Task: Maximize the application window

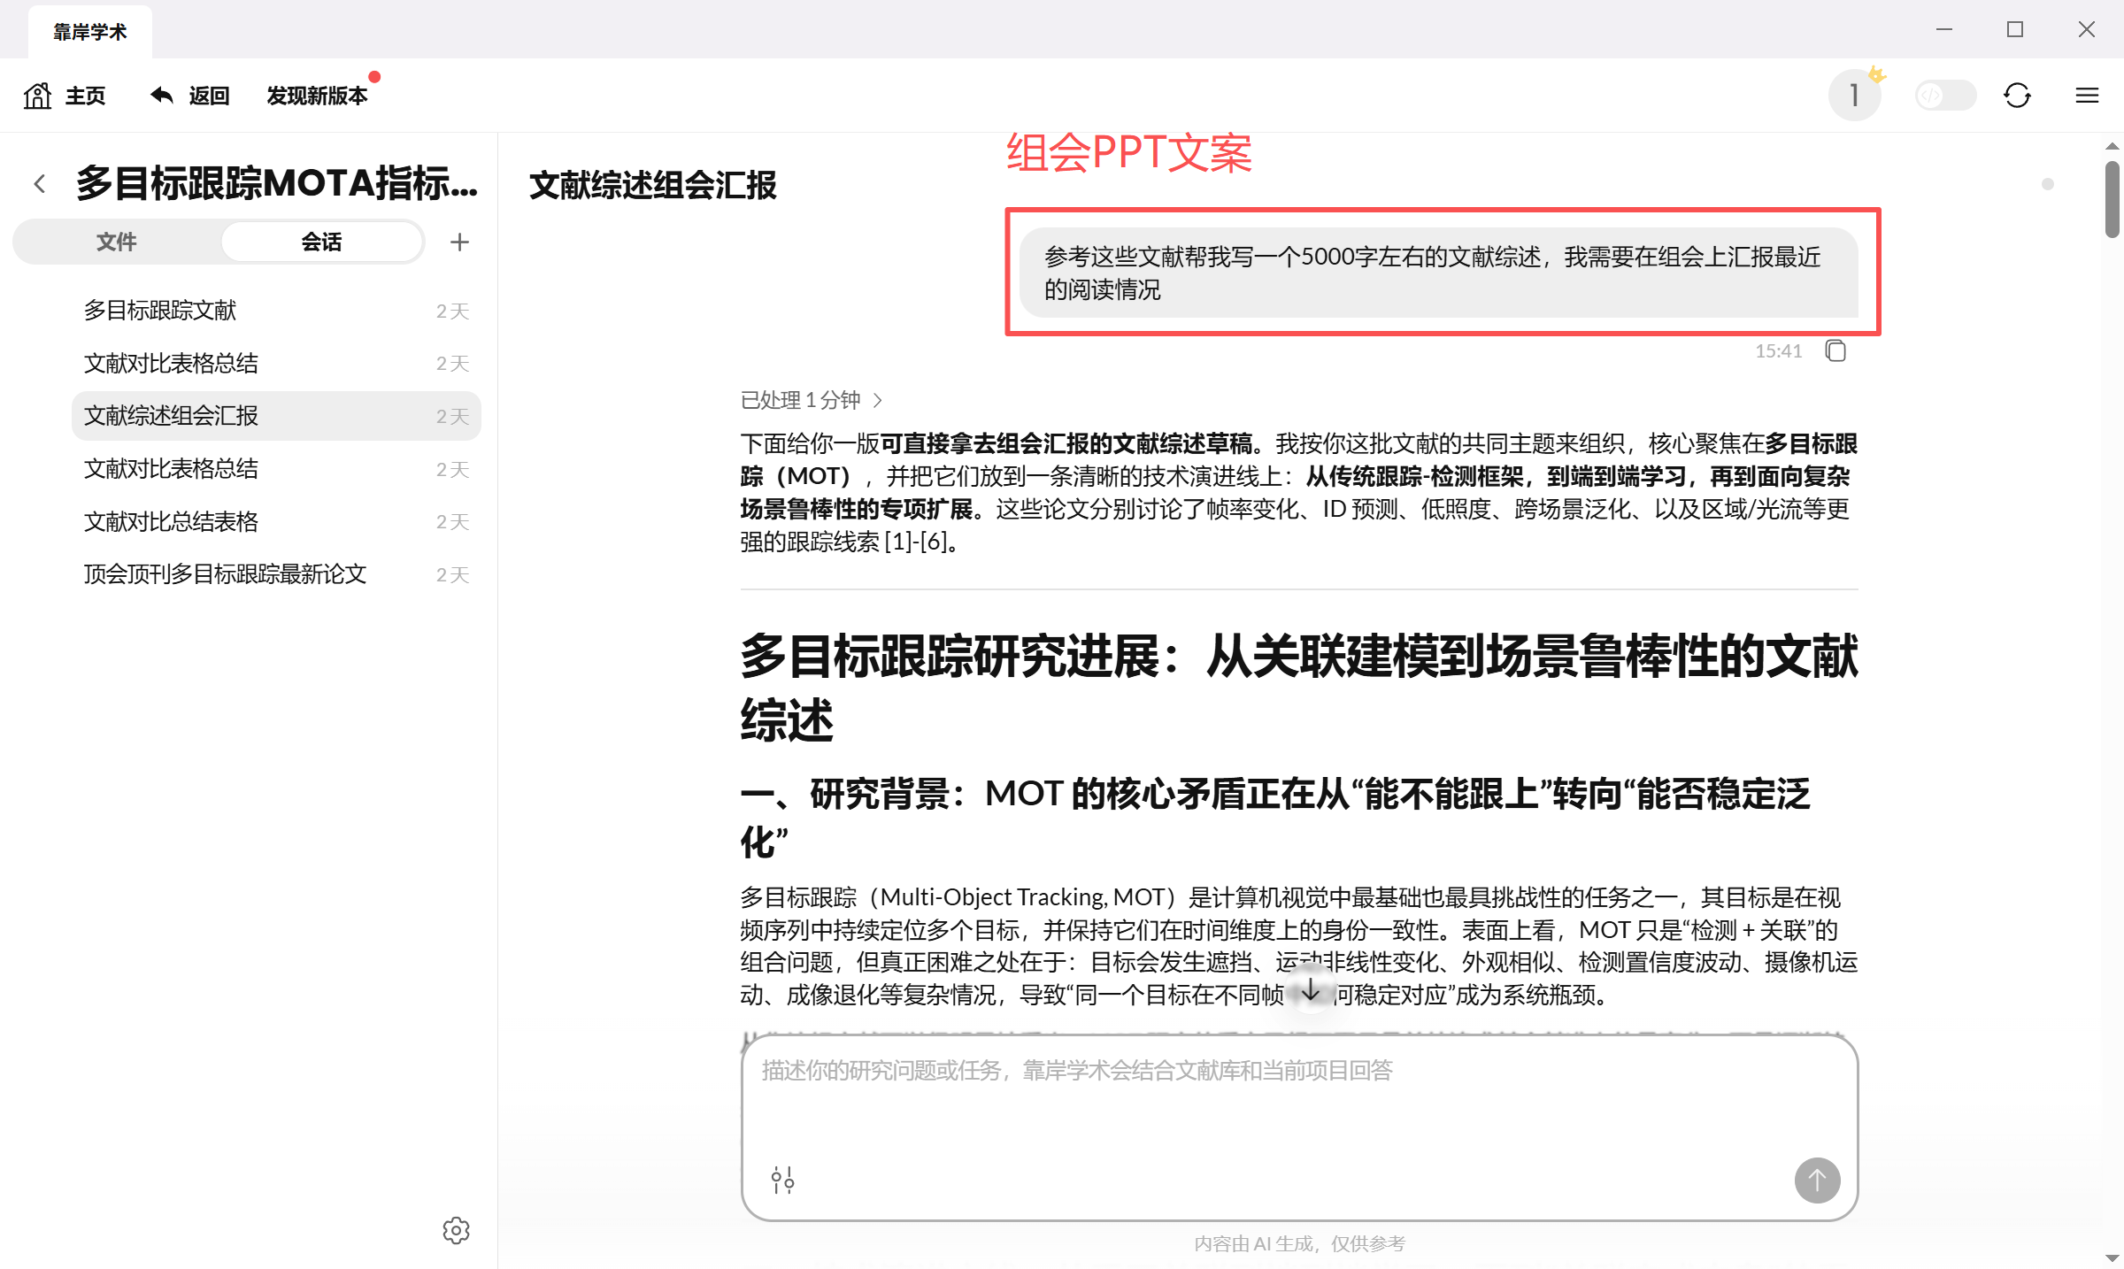Action: [2015, 29]
